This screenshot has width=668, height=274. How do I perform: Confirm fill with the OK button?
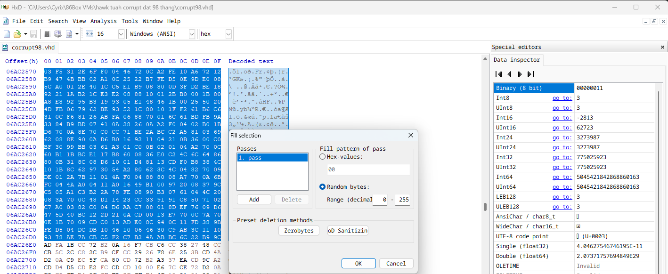tap(358, 263)
